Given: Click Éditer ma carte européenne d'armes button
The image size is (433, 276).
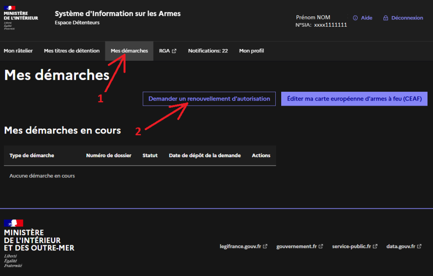Looking at the screenshot, I should [x=354, y=99].
